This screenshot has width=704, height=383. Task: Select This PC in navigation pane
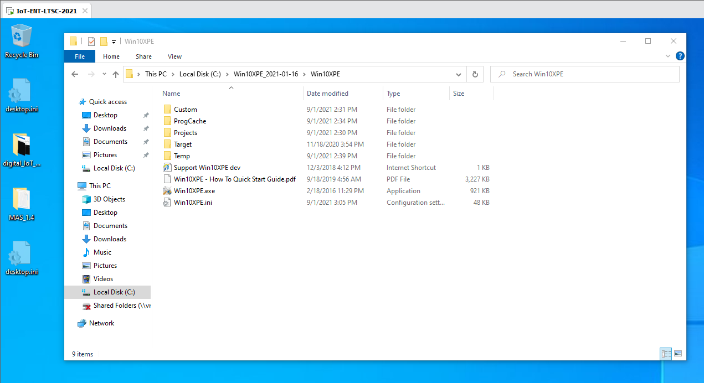coord(100,186)
